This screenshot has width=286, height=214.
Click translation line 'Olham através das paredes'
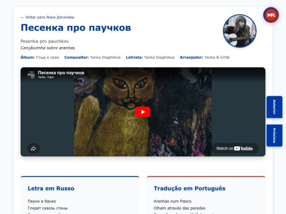pos(180,208)
